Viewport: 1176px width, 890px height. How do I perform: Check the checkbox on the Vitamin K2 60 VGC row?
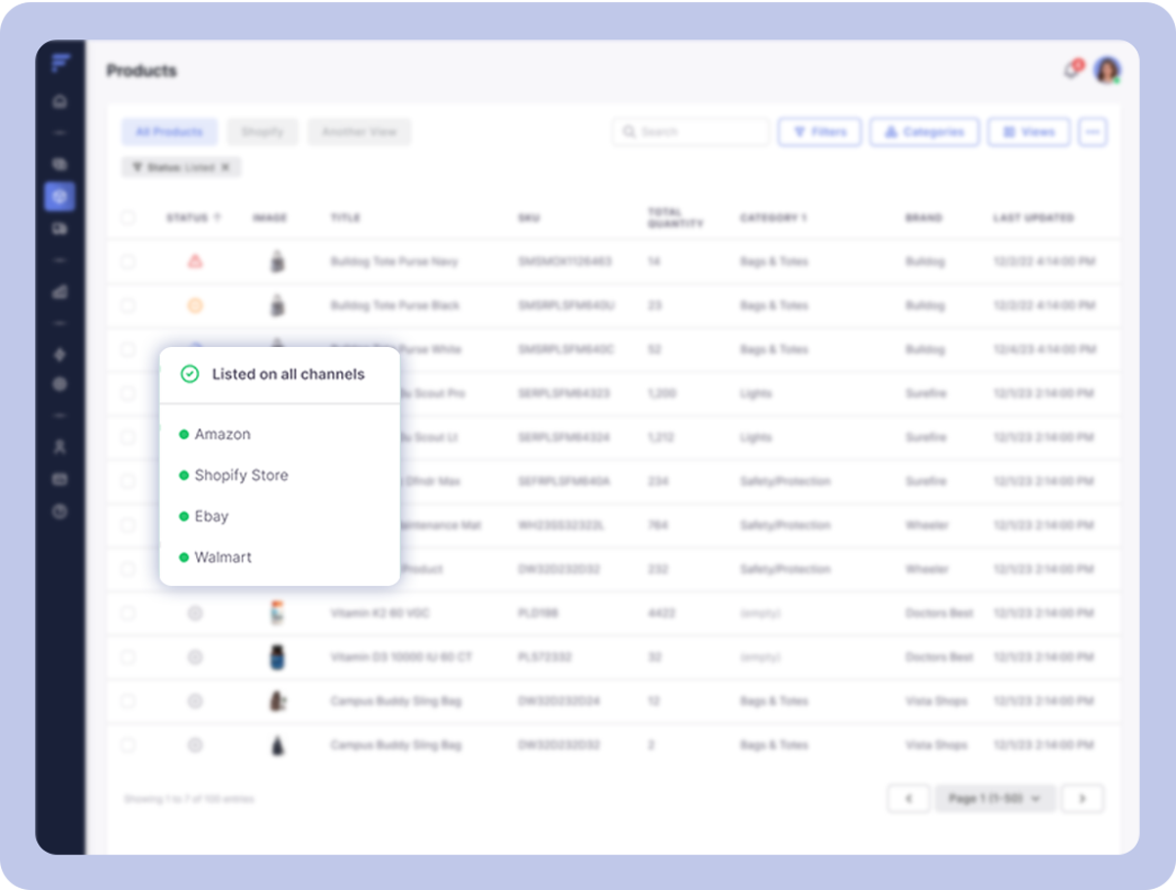(128, 613)
